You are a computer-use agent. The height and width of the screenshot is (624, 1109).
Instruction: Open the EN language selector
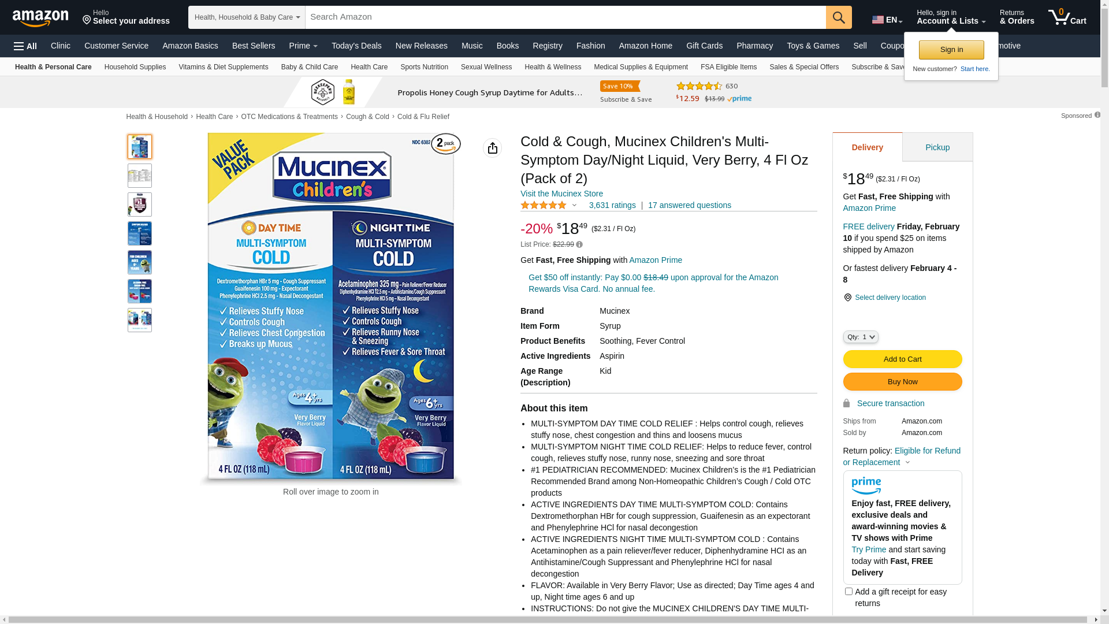(x=887, y=20)
